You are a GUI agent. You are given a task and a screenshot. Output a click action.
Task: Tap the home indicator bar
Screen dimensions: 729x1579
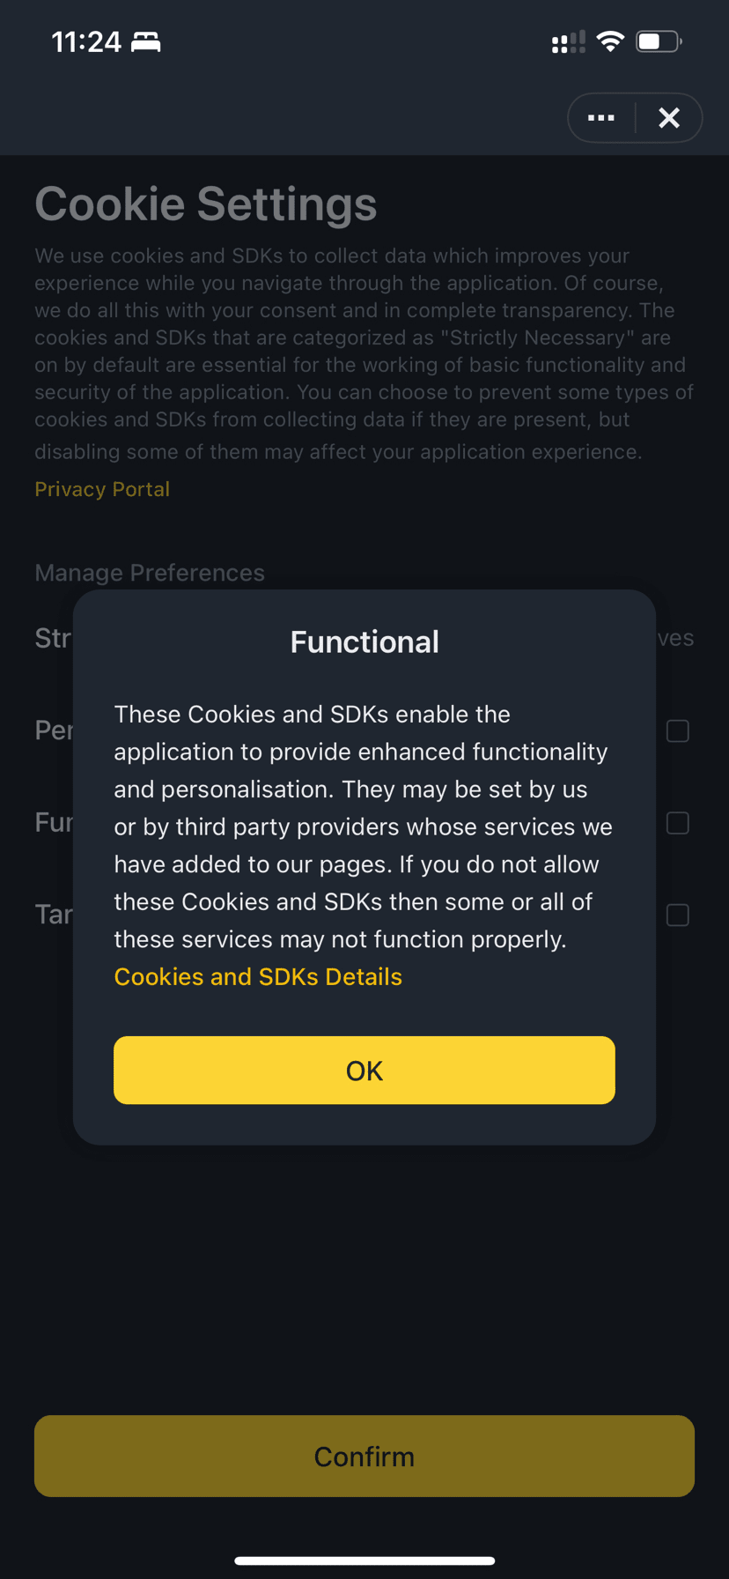[x=364, y=1560]
